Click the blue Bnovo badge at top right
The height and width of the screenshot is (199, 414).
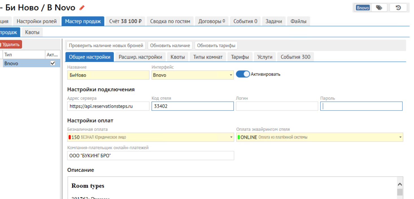[x=363, y=8]
